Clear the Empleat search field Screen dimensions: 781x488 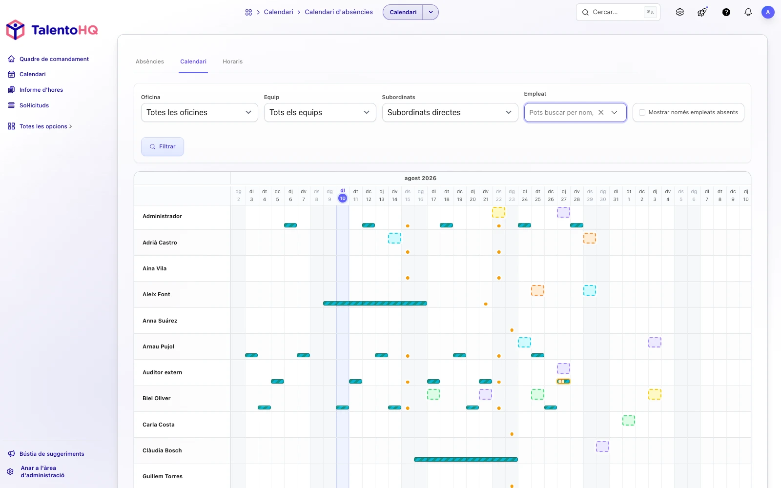pyautogui.click(x=601, y=112)
